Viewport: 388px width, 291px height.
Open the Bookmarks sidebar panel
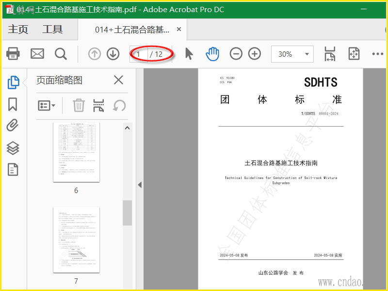[13, 104]
